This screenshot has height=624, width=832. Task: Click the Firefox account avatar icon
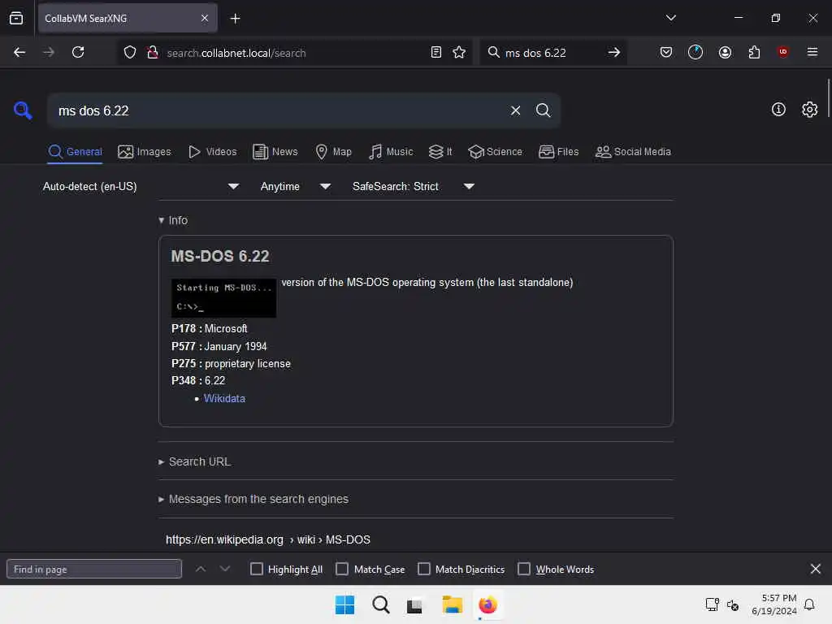point(725,52)
